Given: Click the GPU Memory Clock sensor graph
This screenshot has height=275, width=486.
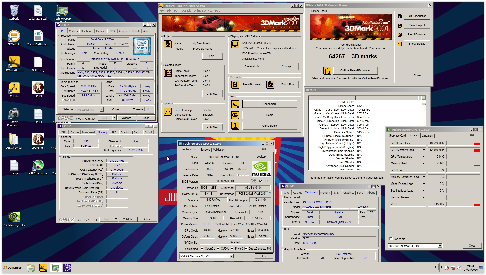Looking at the screenshot, I should pos(463,150).
